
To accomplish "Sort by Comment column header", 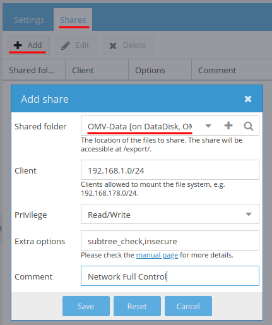I will (232, 70).
